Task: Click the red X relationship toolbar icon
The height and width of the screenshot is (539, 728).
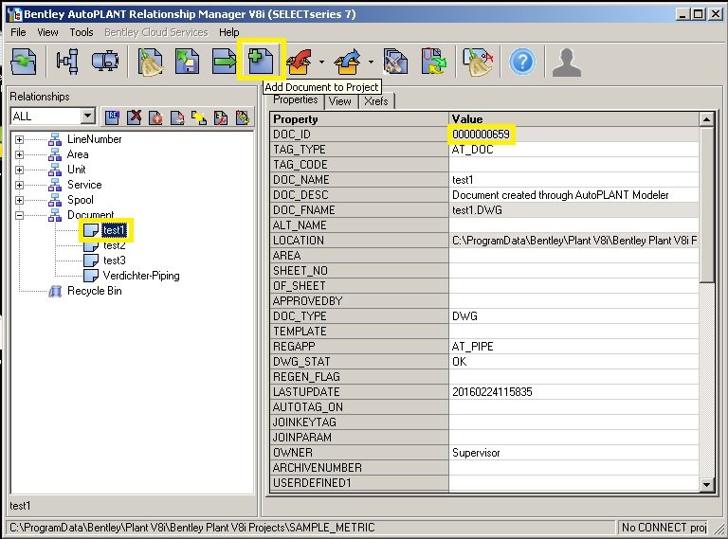Action: tap(134, 117)
